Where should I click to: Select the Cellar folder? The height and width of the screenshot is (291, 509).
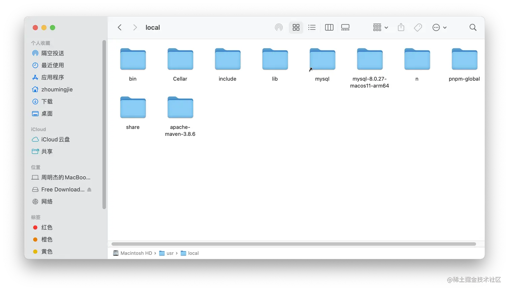[180, 64]
